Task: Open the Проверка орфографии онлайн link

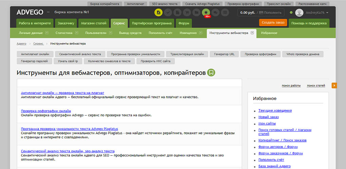Action: 46,111
